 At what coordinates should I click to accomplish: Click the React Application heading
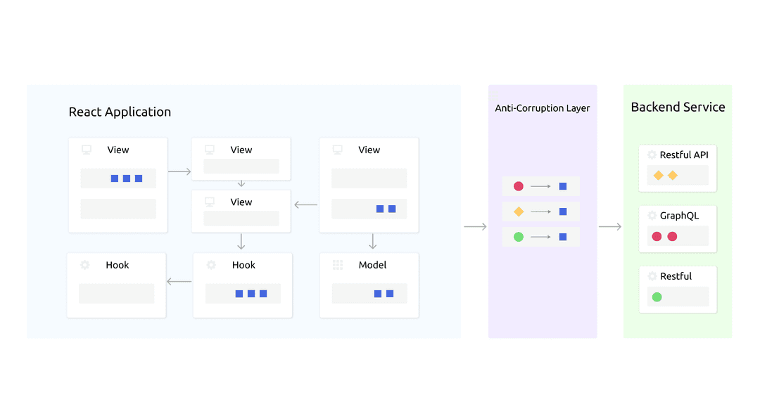tap(120, 112)
